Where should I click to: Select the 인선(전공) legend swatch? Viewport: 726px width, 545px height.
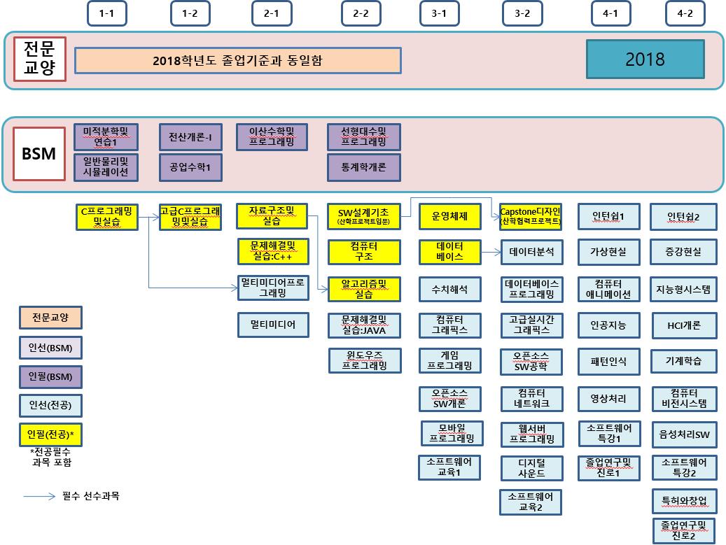coord(50,406)
